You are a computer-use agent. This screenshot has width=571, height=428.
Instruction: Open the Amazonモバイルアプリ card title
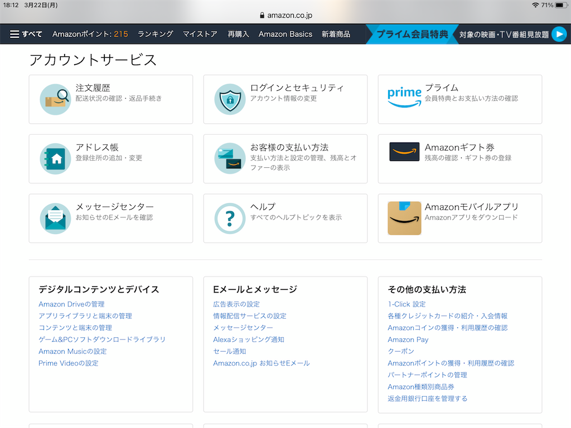point(472,207)
